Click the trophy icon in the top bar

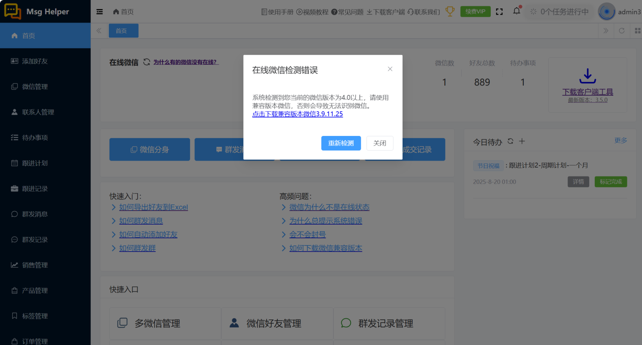click(x=450, y=11)
